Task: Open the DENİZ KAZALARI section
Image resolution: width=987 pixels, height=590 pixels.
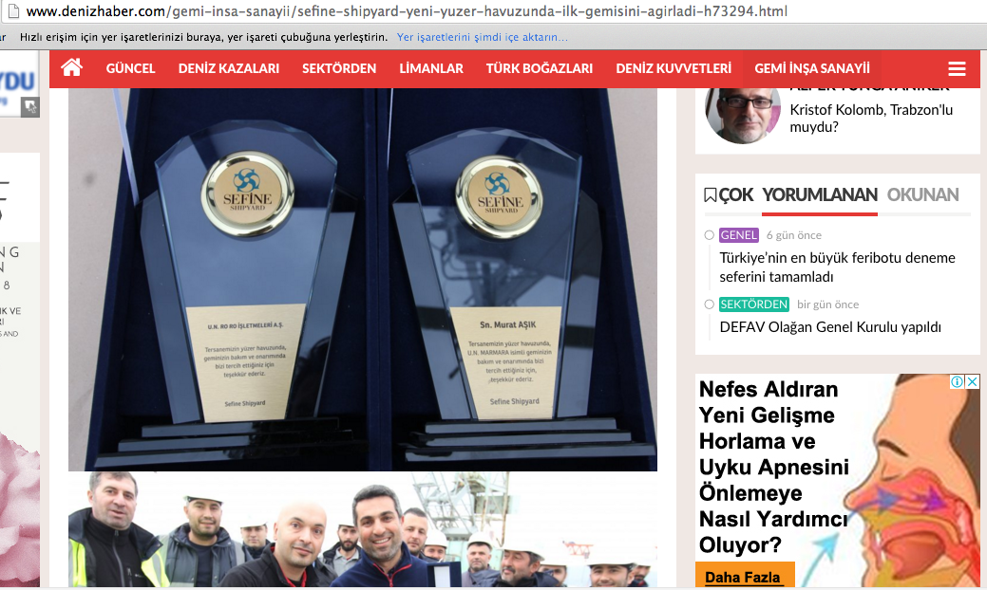Action: point(229,68)
